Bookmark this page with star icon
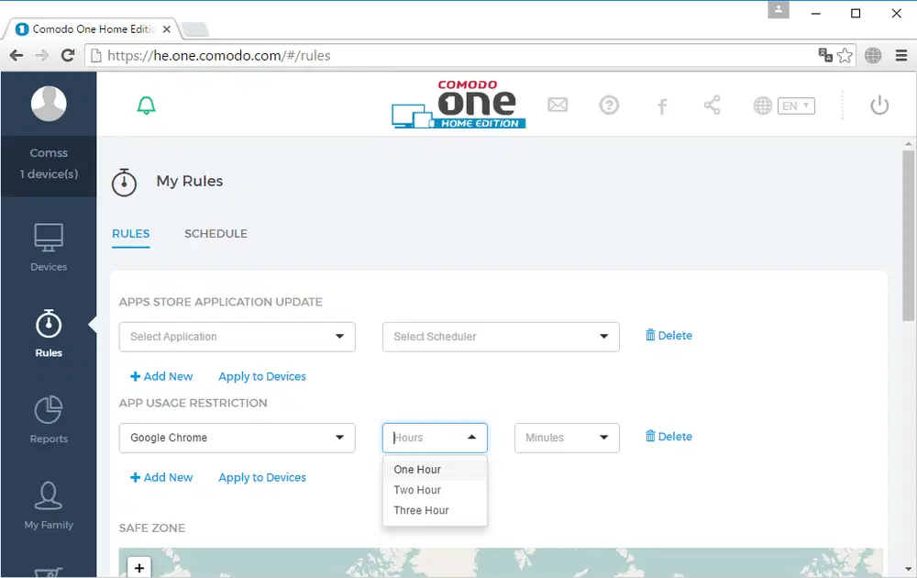This screenshot has height=578, width=917. pyautogui.click(x=845, y=56)
